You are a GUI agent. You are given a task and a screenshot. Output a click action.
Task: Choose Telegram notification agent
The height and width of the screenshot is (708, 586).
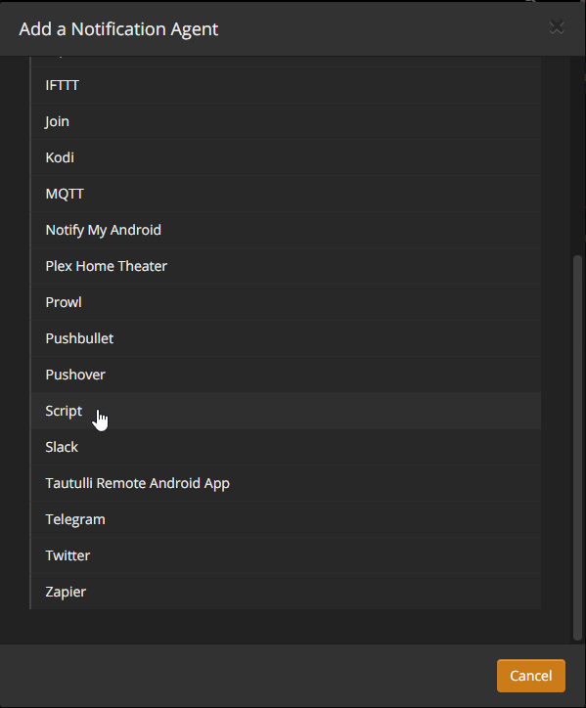286,519
